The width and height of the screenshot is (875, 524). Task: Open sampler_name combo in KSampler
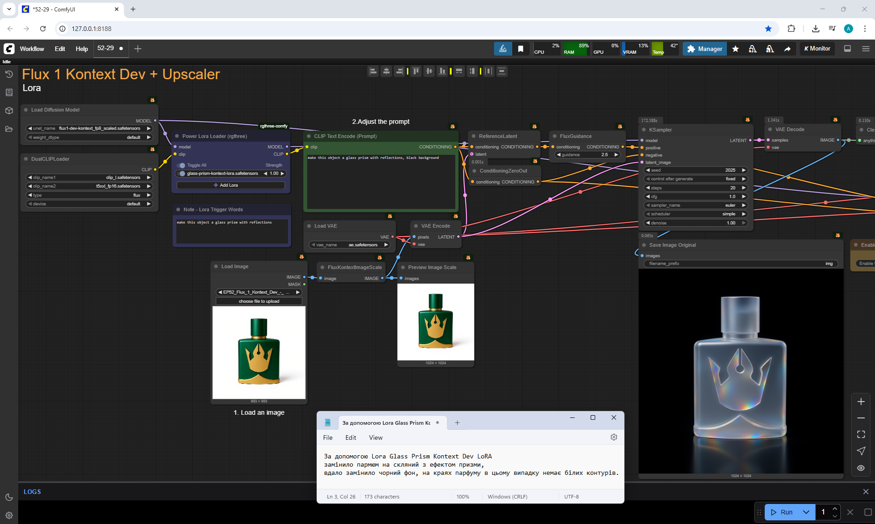click(x=695, y=205)
